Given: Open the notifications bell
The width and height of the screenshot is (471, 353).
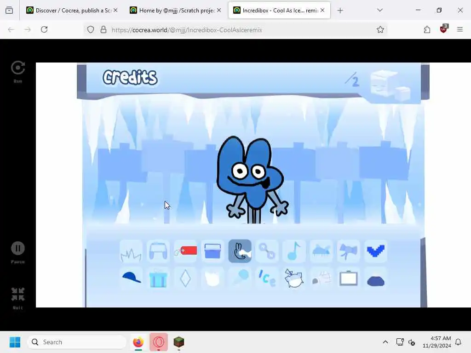Looking at the screenshot, I should coord(458,342).
